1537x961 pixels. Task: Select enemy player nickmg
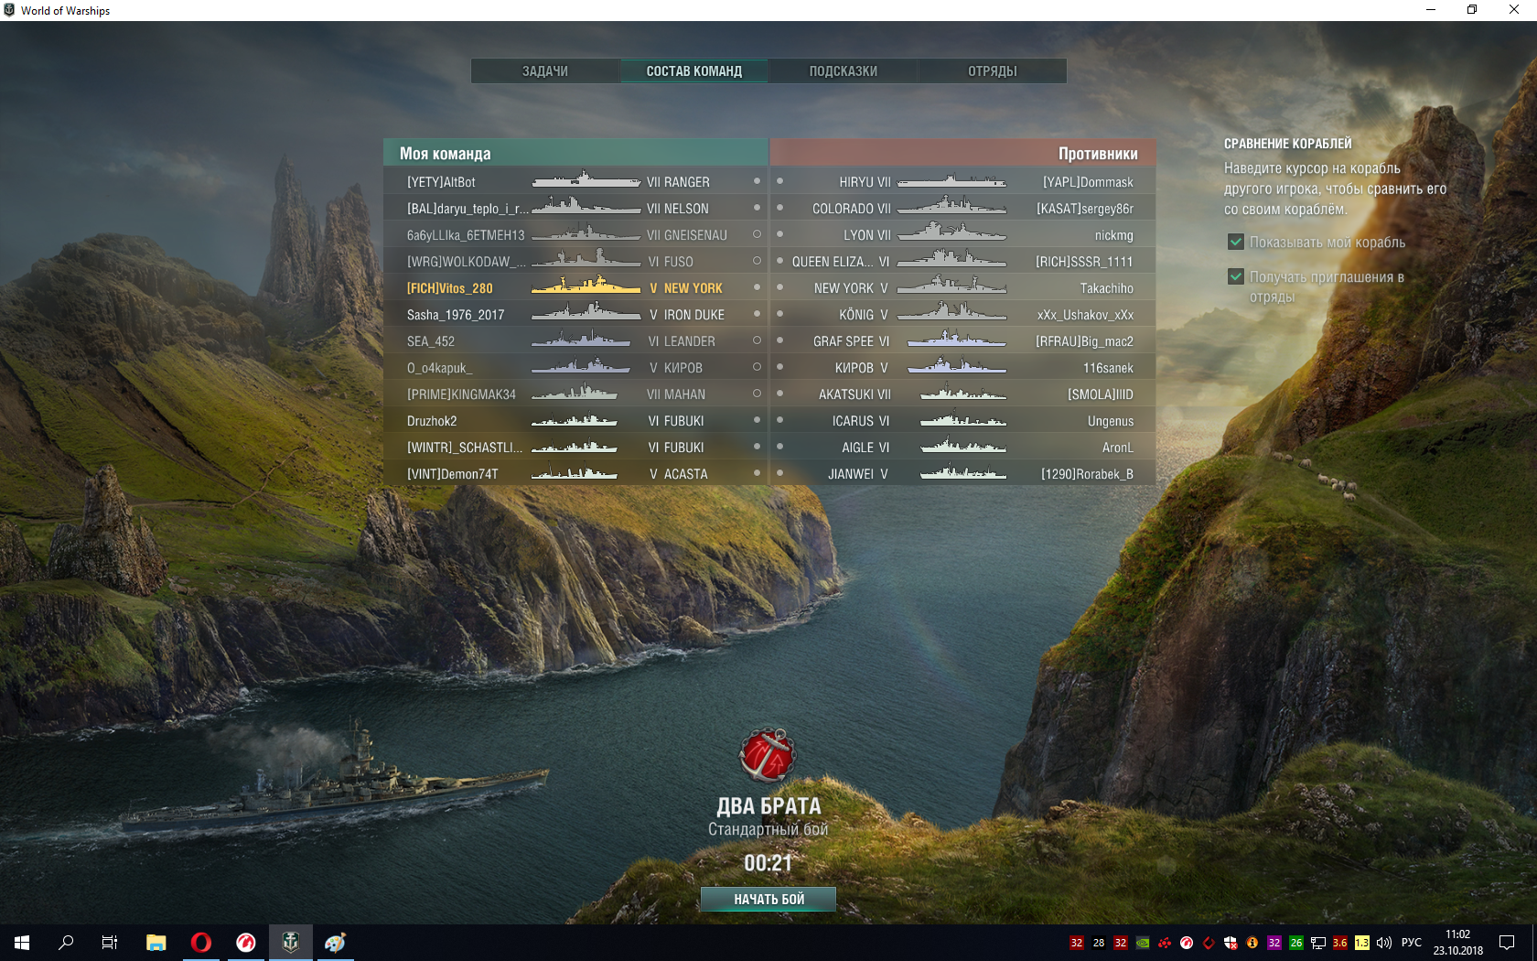(1114, 235)
